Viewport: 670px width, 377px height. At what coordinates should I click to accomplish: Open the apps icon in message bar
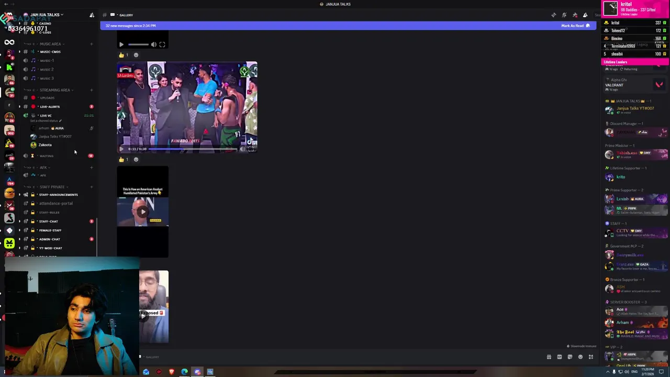pyautogui.click(x=591, y=357)
